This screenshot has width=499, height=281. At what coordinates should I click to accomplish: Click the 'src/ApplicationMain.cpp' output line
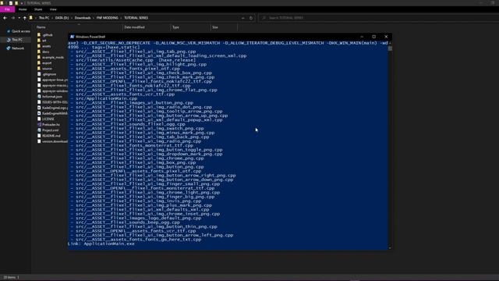point(107,98)
